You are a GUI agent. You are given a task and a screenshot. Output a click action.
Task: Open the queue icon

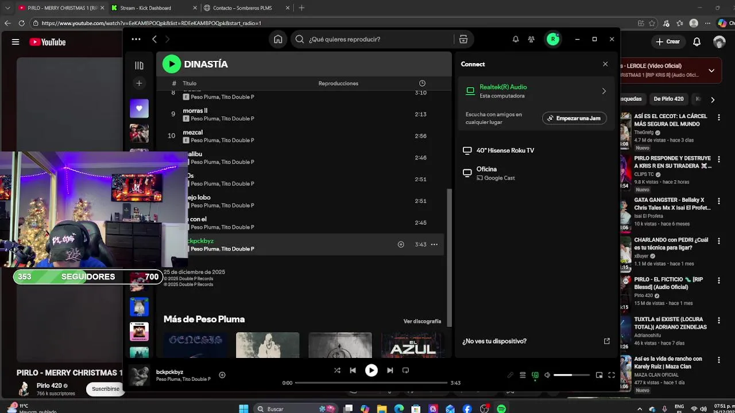pos(523,375)
